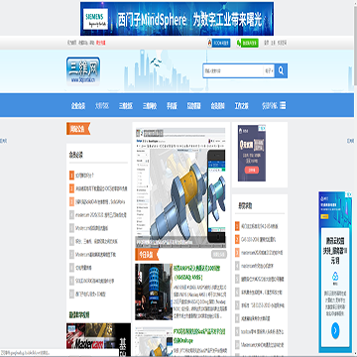
Task: Open the CAXA item in right list
Action: [259, 239]
